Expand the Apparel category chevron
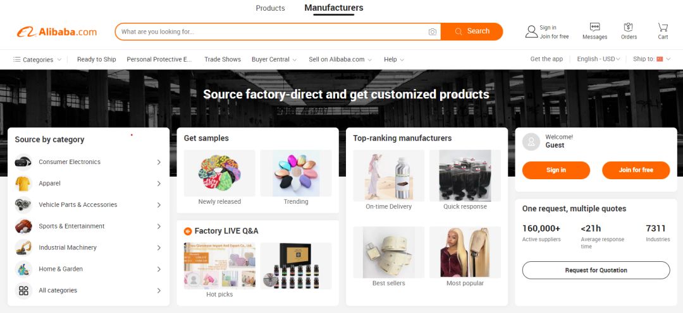Image resolution: width=683 pixels, height=313 pixels. coord(159,184)
